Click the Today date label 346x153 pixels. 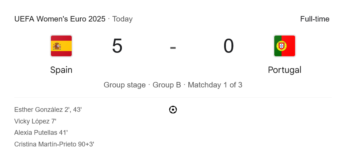click(x=122, y=19)
